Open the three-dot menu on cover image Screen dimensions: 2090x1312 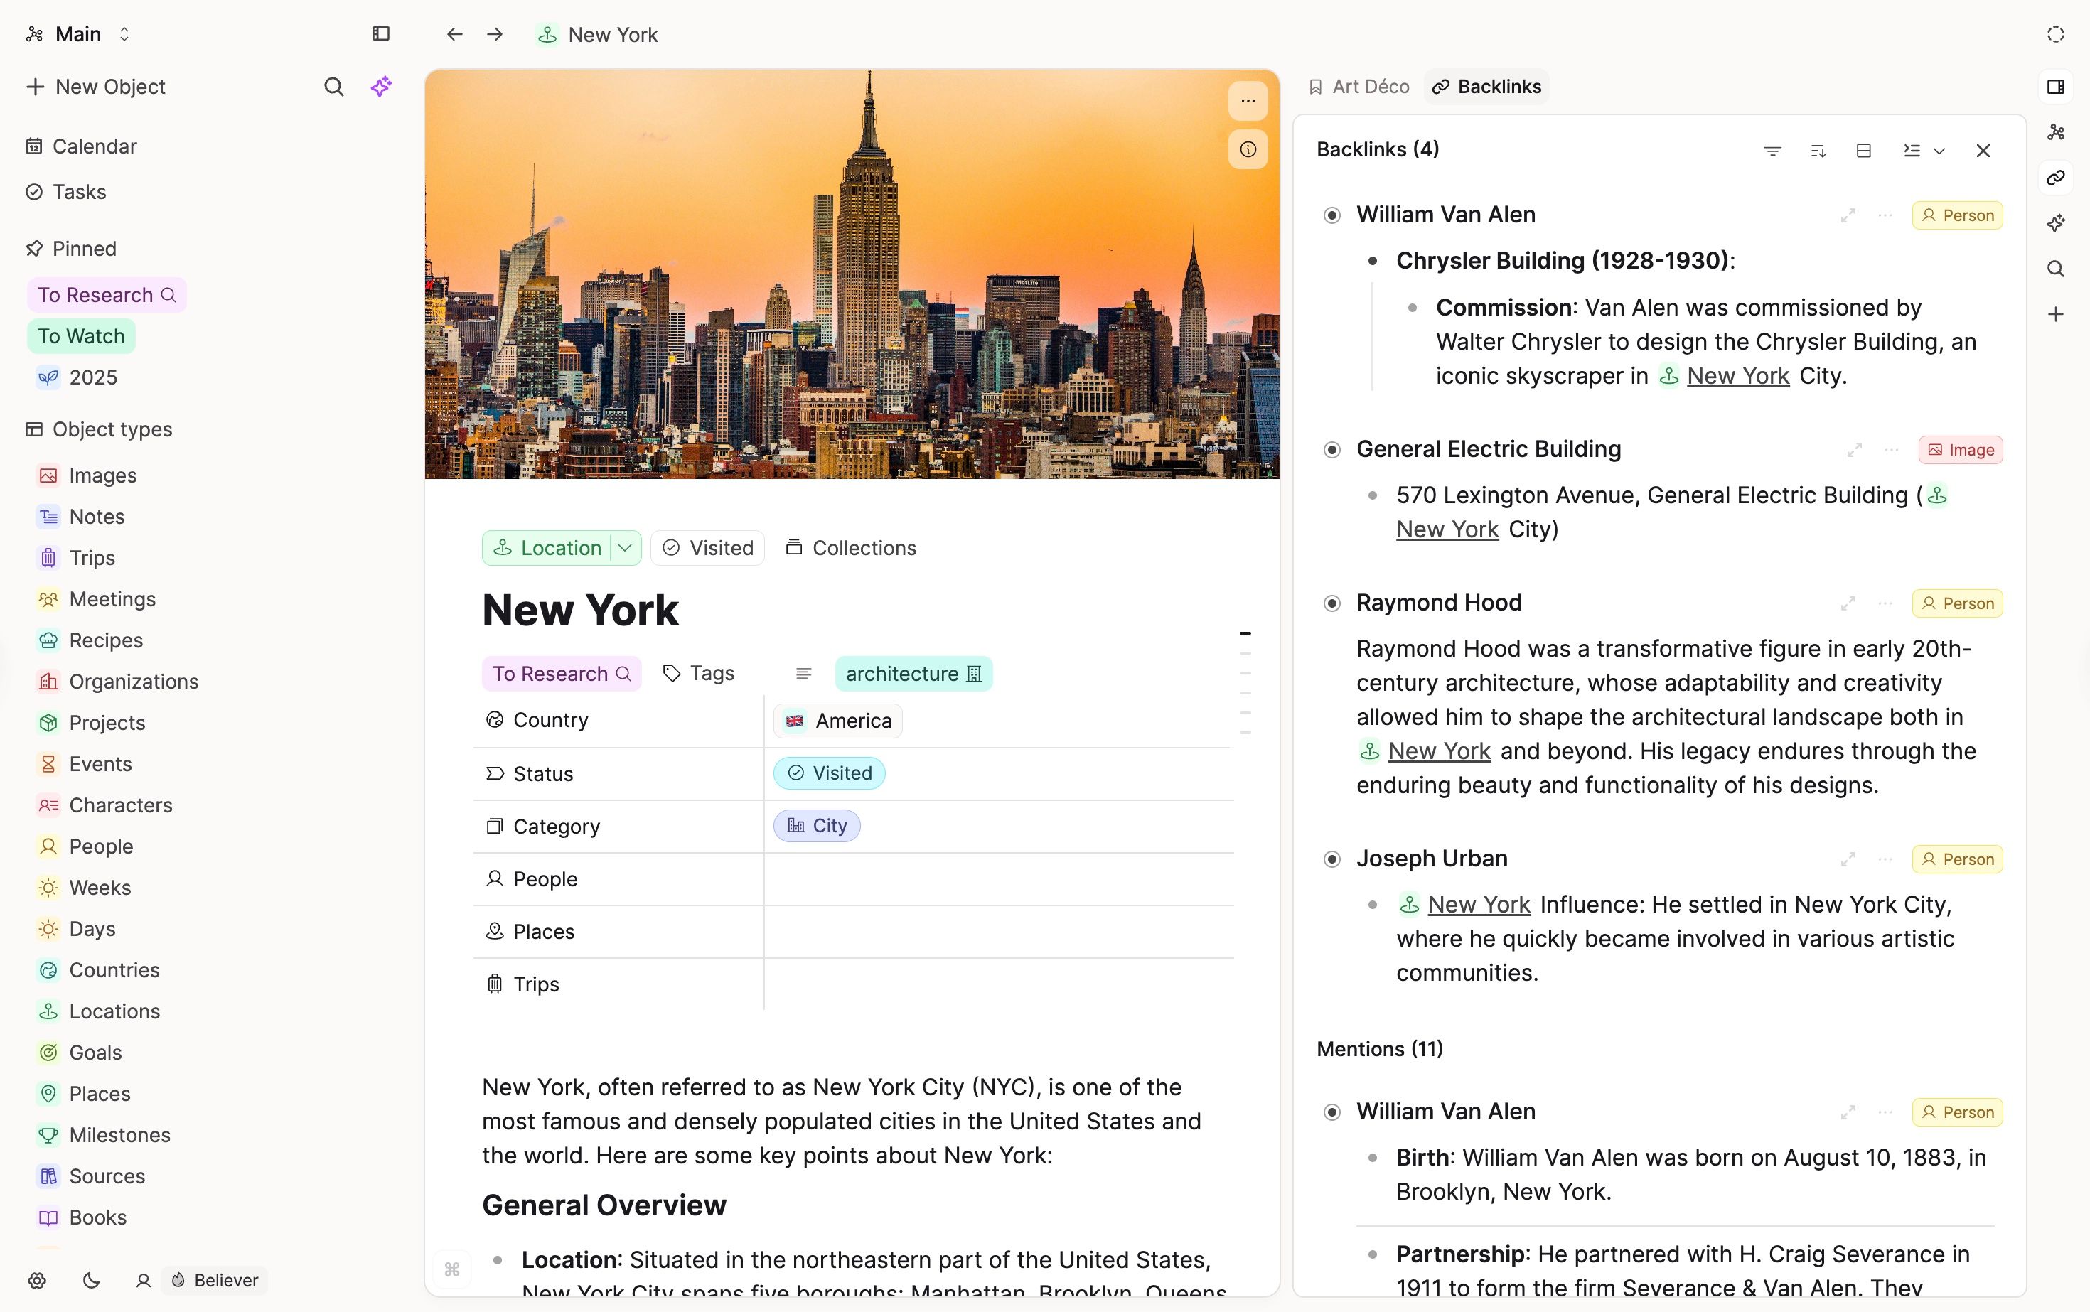(1247, 101)
